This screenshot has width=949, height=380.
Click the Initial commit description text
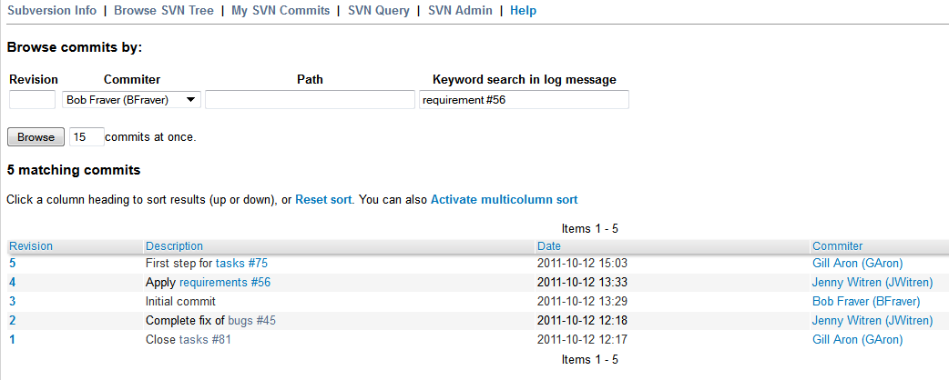pyautogui.click(x=180, y=302)
